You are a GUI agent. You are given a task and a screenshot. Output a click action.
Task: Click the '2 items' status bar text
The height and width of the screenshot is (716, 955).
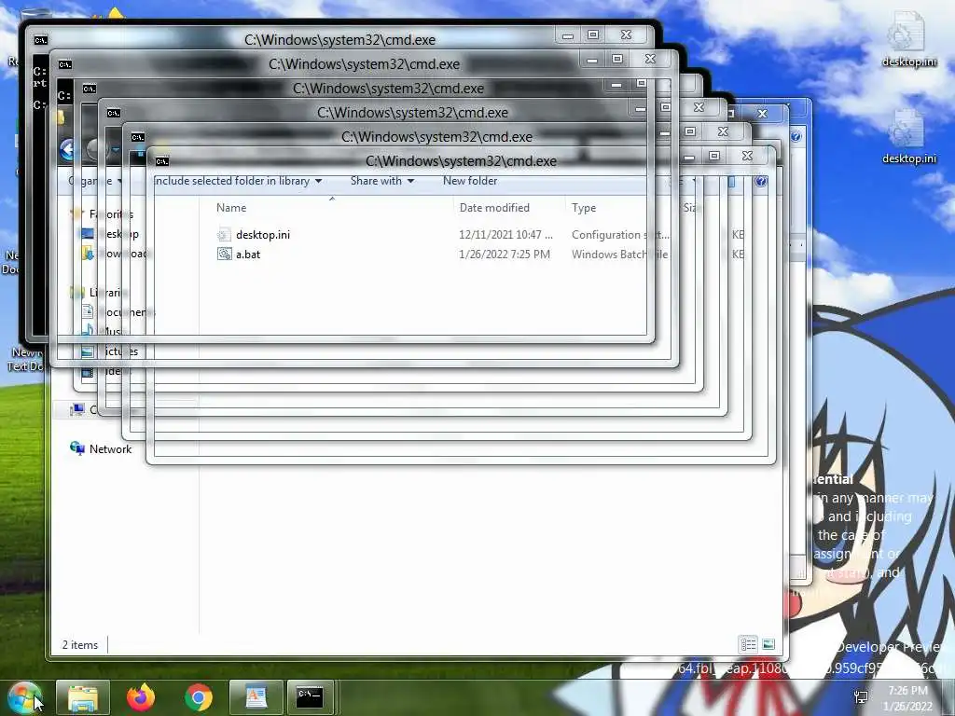coord(80,645)
